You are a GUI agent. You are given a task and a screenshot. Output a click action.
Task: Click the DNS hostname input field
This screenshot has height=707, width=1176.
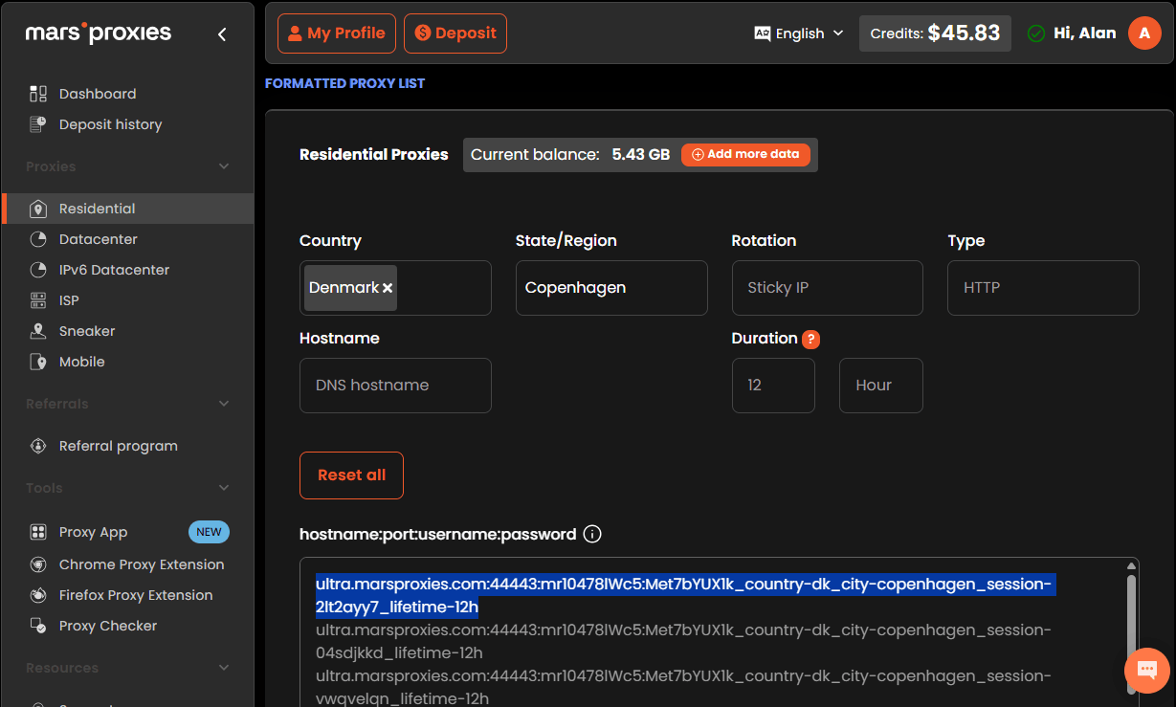(x=395, y=386)
